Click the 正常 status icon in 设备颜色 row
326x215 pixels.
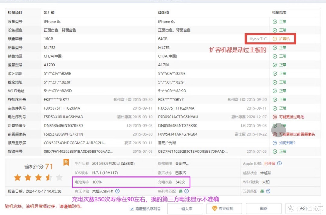[275, 30]
